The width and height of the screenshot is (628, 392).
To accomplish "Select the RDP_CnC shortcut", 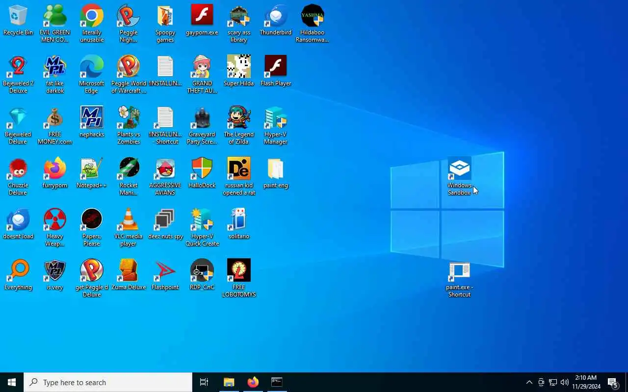I will pos(202,275).
